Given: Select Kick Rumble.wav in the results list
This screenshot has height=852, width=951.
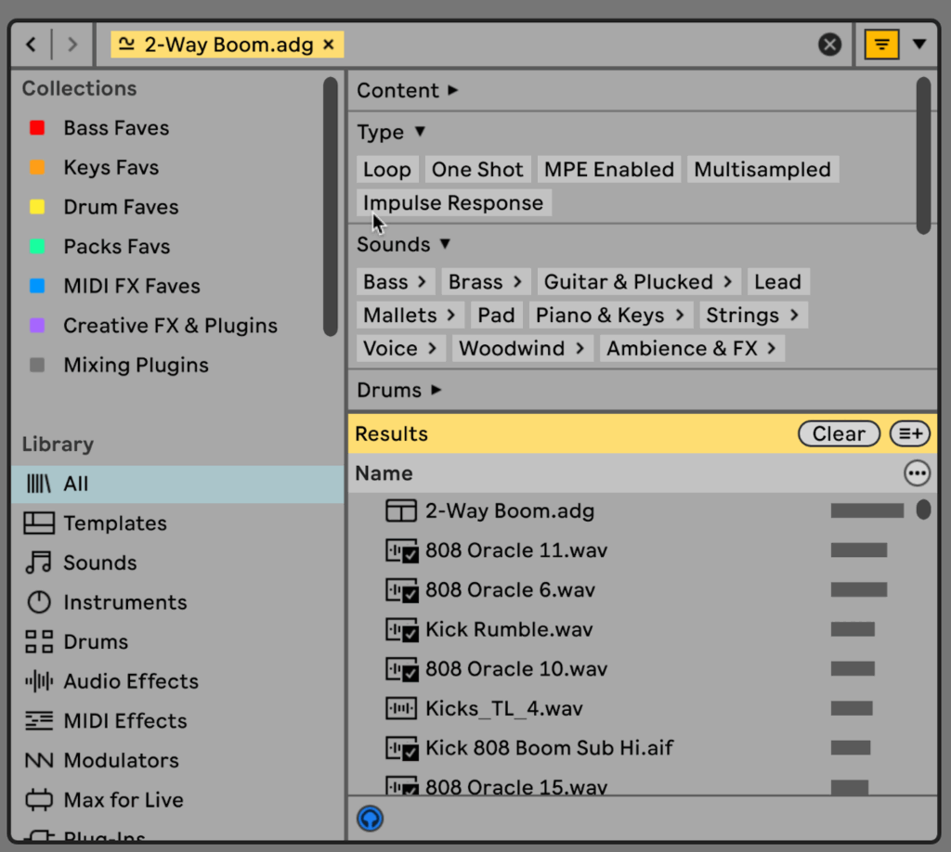Looking at the screenshot, I should (x=511, y=629).
